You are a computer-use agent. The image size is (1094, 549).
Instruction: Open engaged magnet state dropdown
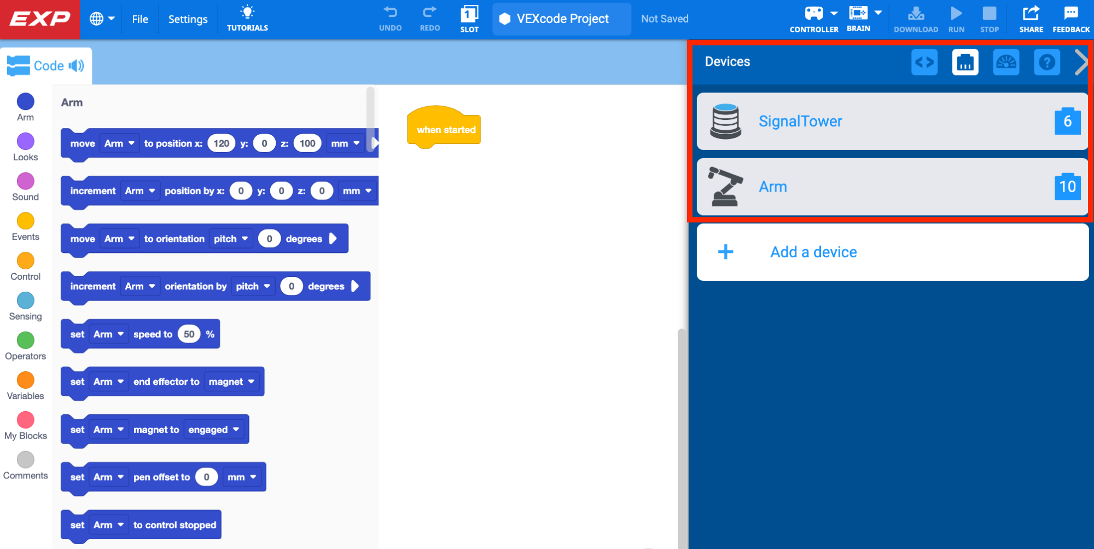click(214, 430)
